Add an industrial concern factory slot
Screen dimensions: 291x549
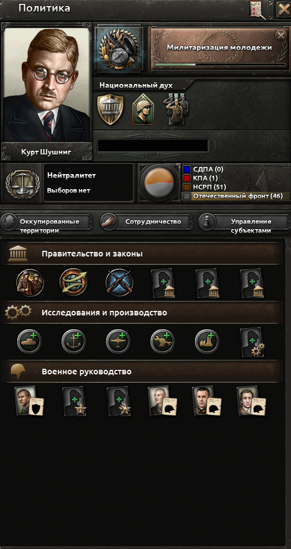coord(207,341)
